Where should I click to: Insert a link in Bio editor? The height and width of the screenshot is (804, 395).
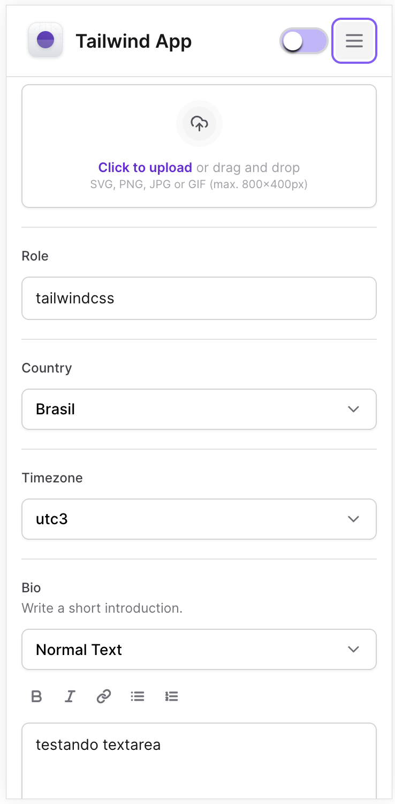(103, 696)
